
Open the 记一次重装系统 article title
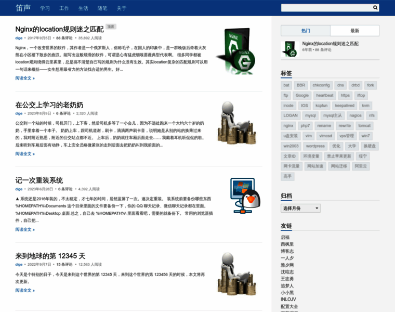(x=39, y=180)
